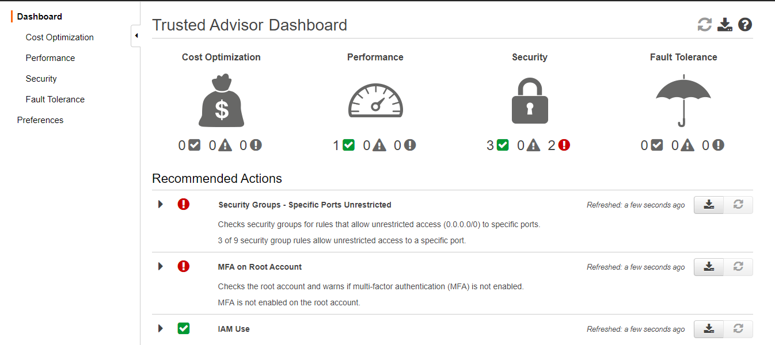Download the IAM Use check results
Viewport: 775px width, 345px height.
[709, 329]
